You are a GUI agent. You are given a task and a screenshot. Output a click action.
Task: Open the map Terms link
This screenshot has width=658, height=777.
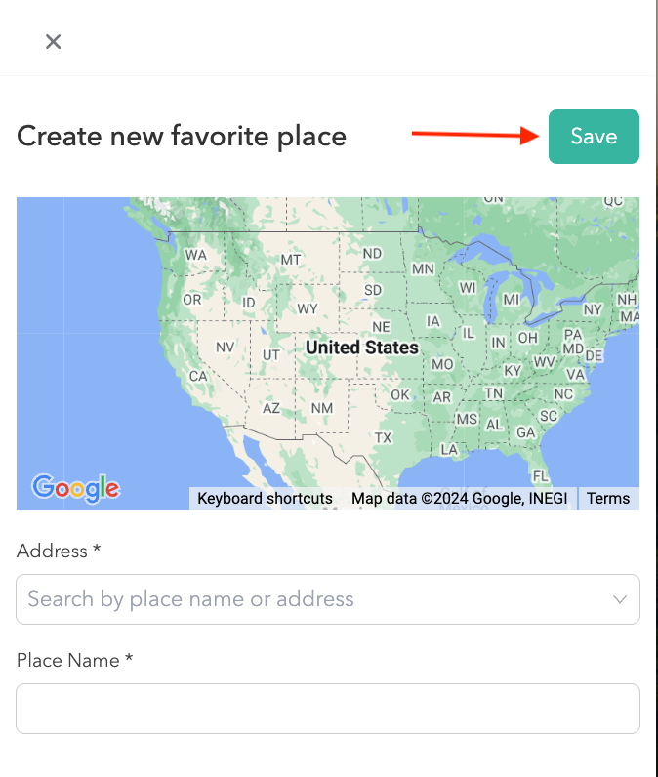coord(608,498)
